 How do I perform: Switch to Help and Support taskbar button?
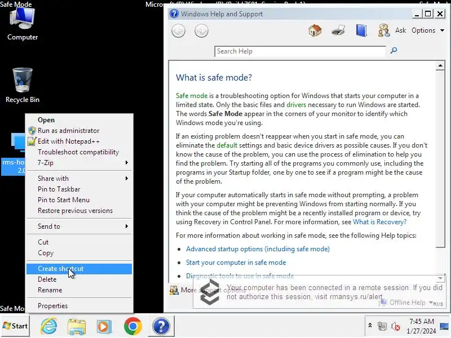pyautogui.click(x=161, y=326)
